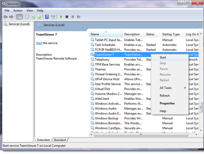The image size is (204, 154).
Task: Click the vertical scrollbar thumb
Action: pyautogui.click(x=201, y=107)
